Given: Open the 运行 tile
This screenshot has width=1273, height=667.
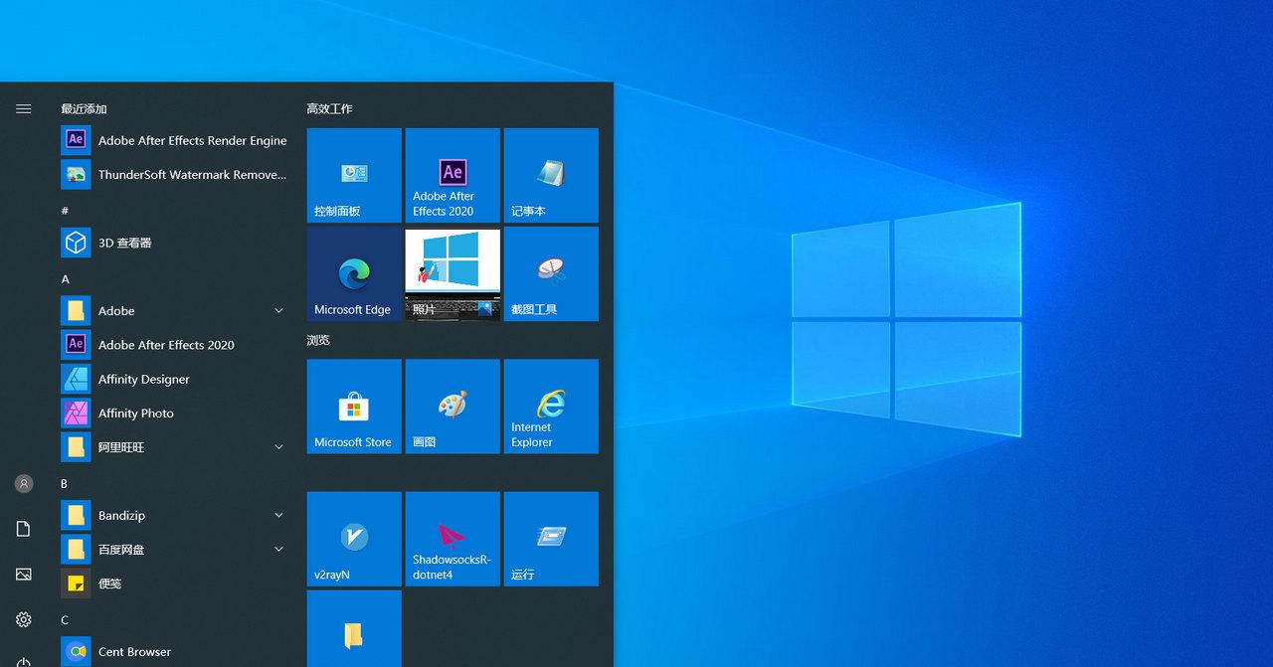Looking at the screenshot, I should tap(551, 539).
